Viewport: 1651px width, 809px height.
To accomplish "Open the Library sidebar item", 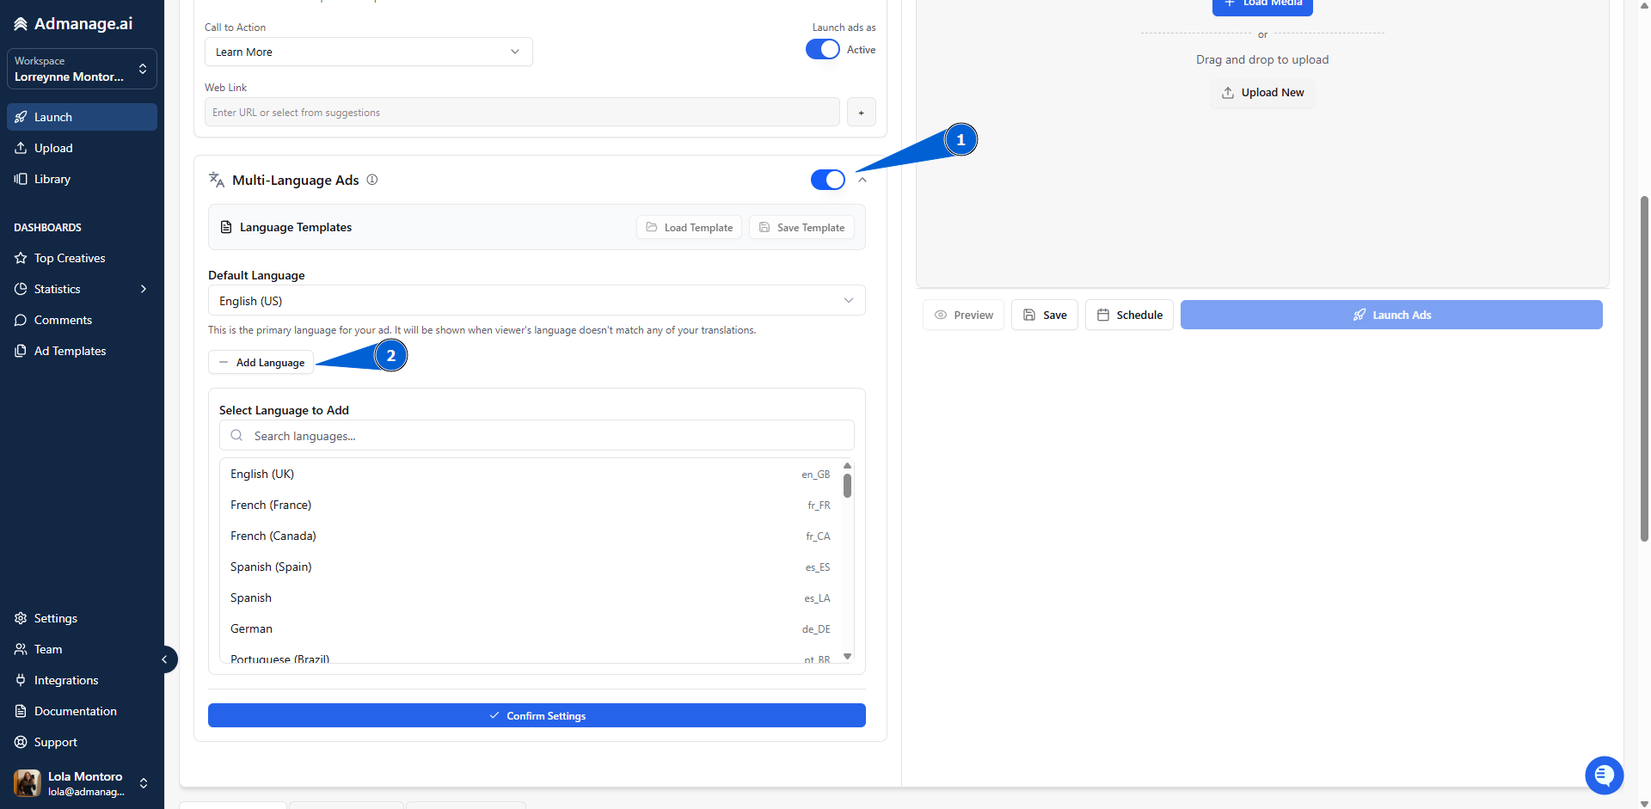I will (82, 179).
